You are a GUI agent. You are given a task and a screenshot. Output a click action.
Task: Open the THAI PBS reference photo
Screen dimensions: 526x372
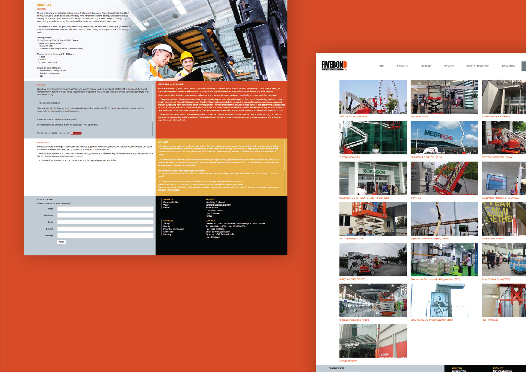[444, 178]
